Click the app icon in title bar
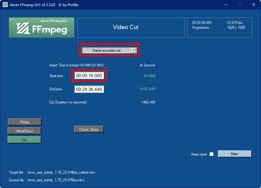 (5, 5)
